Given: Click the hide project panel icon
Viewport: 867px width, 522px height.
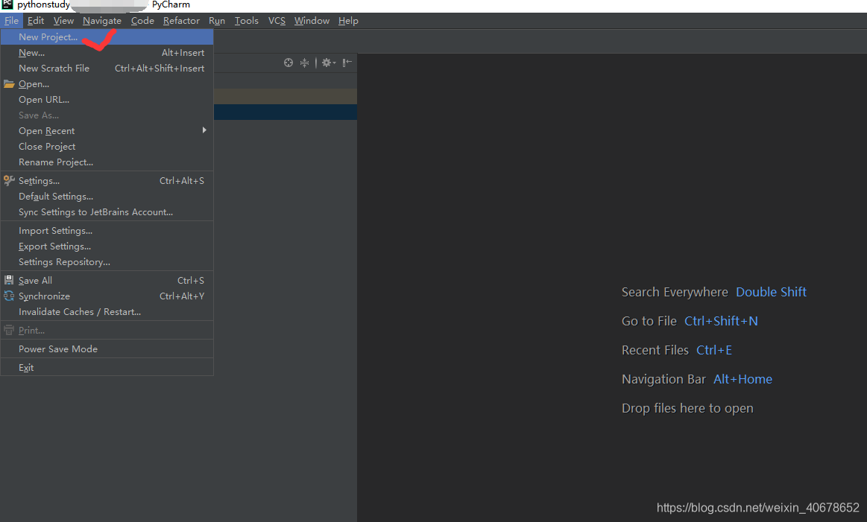Looking at the screenshot, I should point(347,63).
